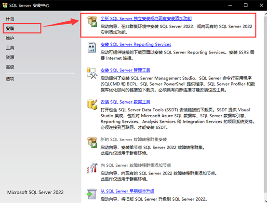Image resolution: width=267 pixels, height=203 pixels.
Task: Click the Microsoft SQL Server 2022 label
Action: click(x=35, y=192)
